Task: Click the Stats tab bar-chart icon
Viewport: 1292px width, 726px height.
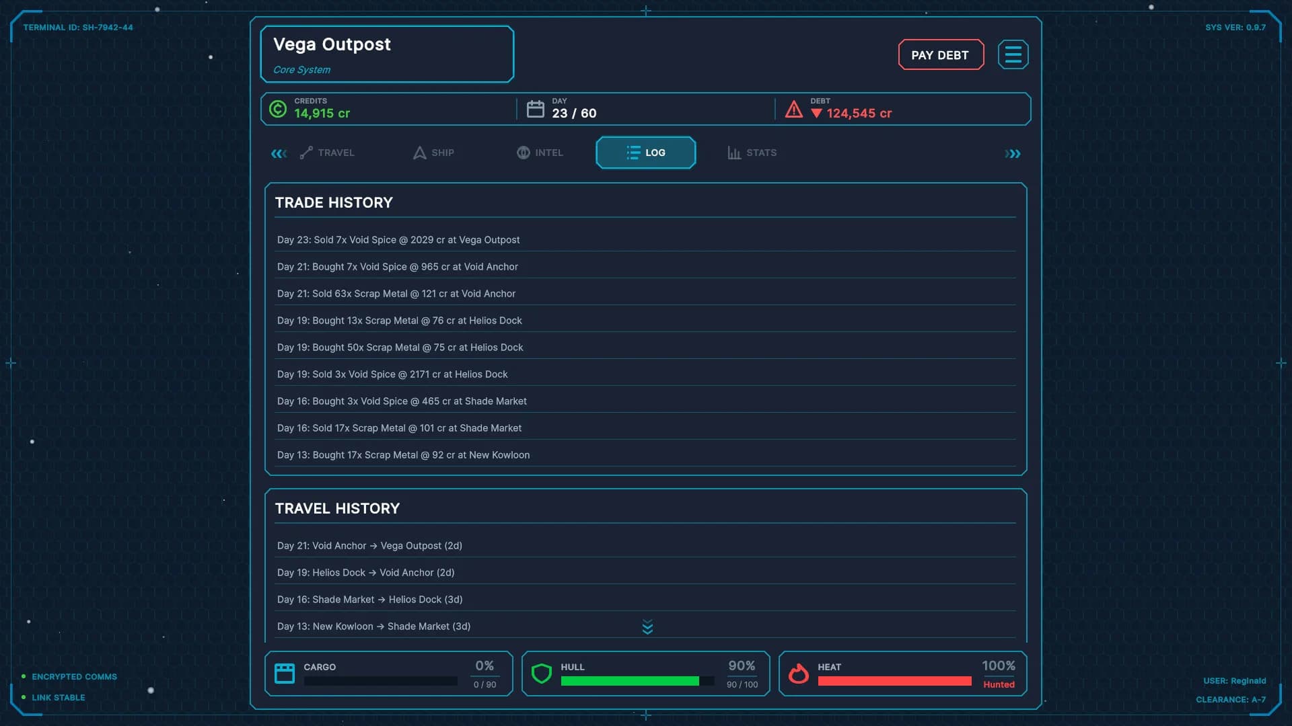Action: [x=734, y=153]
